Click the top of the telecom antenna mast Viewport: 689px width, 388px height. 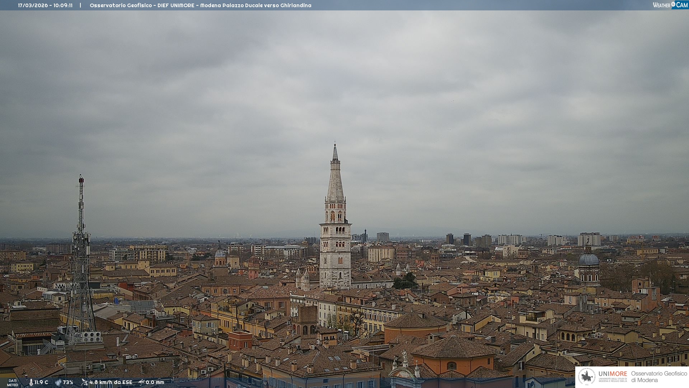81,178
